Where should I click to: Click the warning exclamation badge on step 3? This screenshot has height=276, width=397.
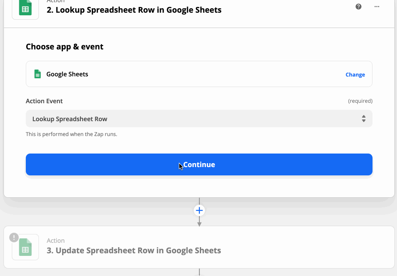click(14, 238)
